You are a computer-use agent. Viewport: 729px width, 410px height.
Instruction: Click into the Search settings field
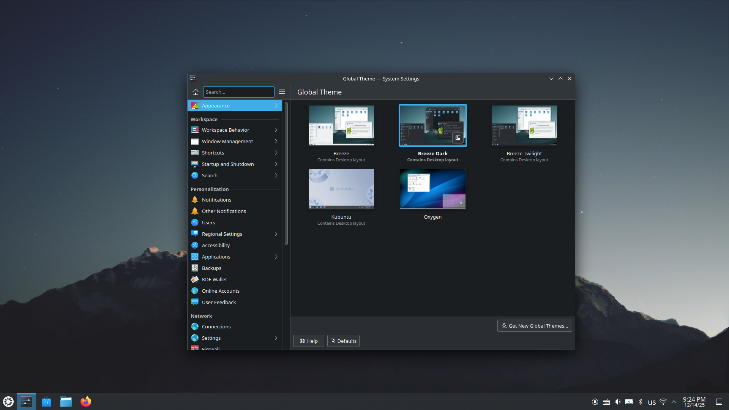click(x=238, y=92)
